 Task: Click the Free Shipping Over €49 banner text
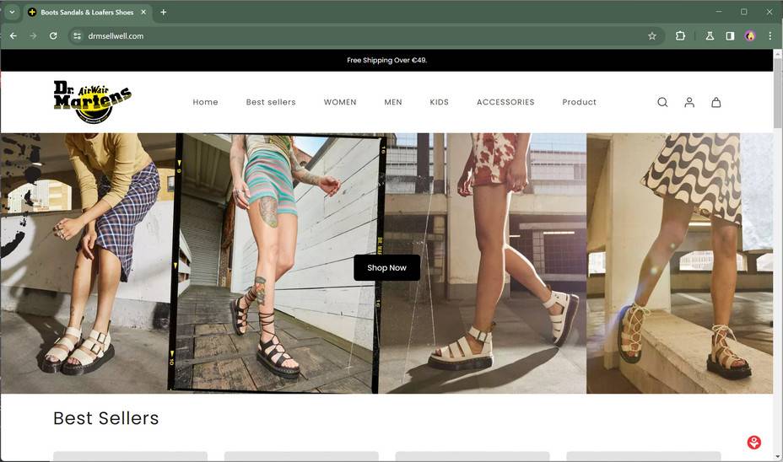pos(387,60)
